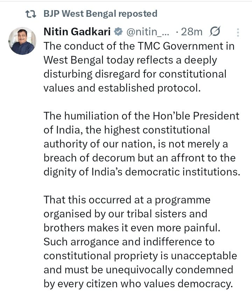Click the line mentioning Hon'ble President
The image size is (252, 295).
[x=141, y=116]
